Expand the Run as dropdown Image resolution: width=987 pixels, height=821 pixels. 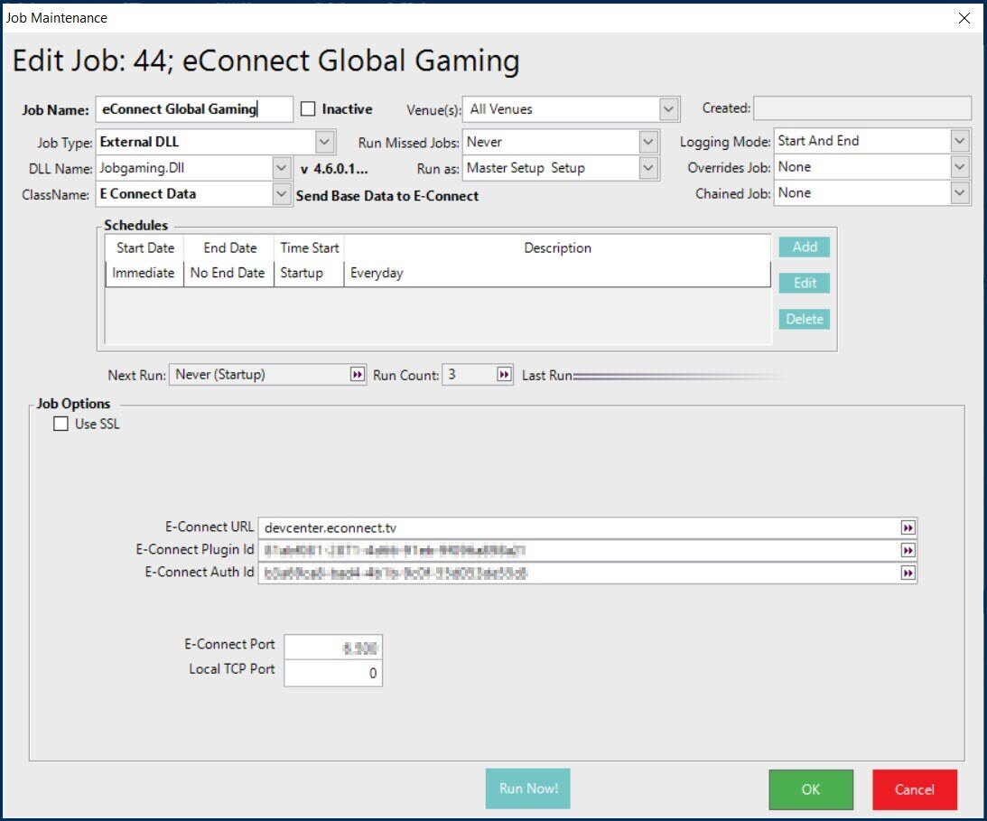pos(647,168)
